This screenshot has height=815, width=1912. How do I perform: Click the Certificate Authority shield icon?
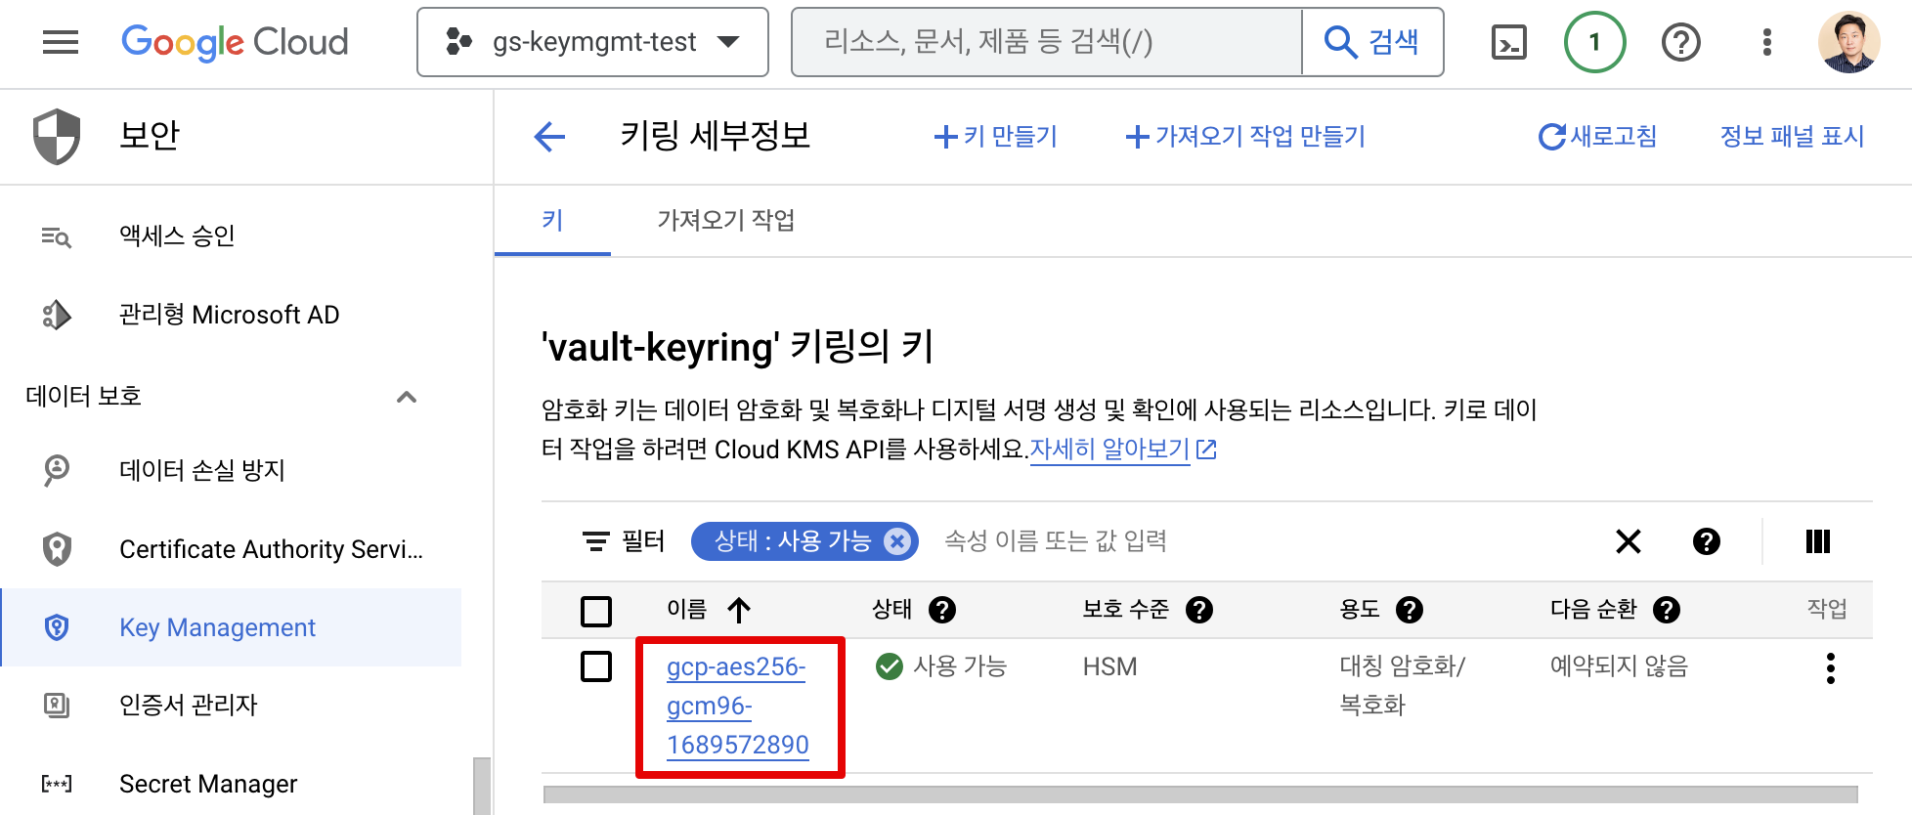pos(57,549)
